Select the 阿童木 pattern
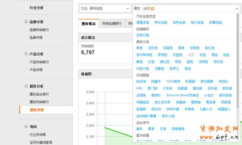 [x=156, y=81]
